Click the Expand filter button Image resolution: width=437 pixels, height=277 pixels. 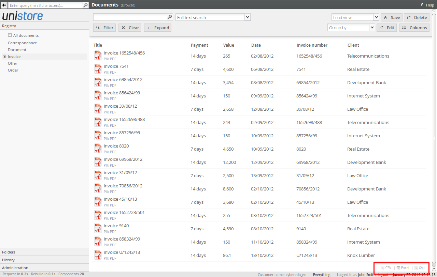pyautogui.click(x=158, y=28)
